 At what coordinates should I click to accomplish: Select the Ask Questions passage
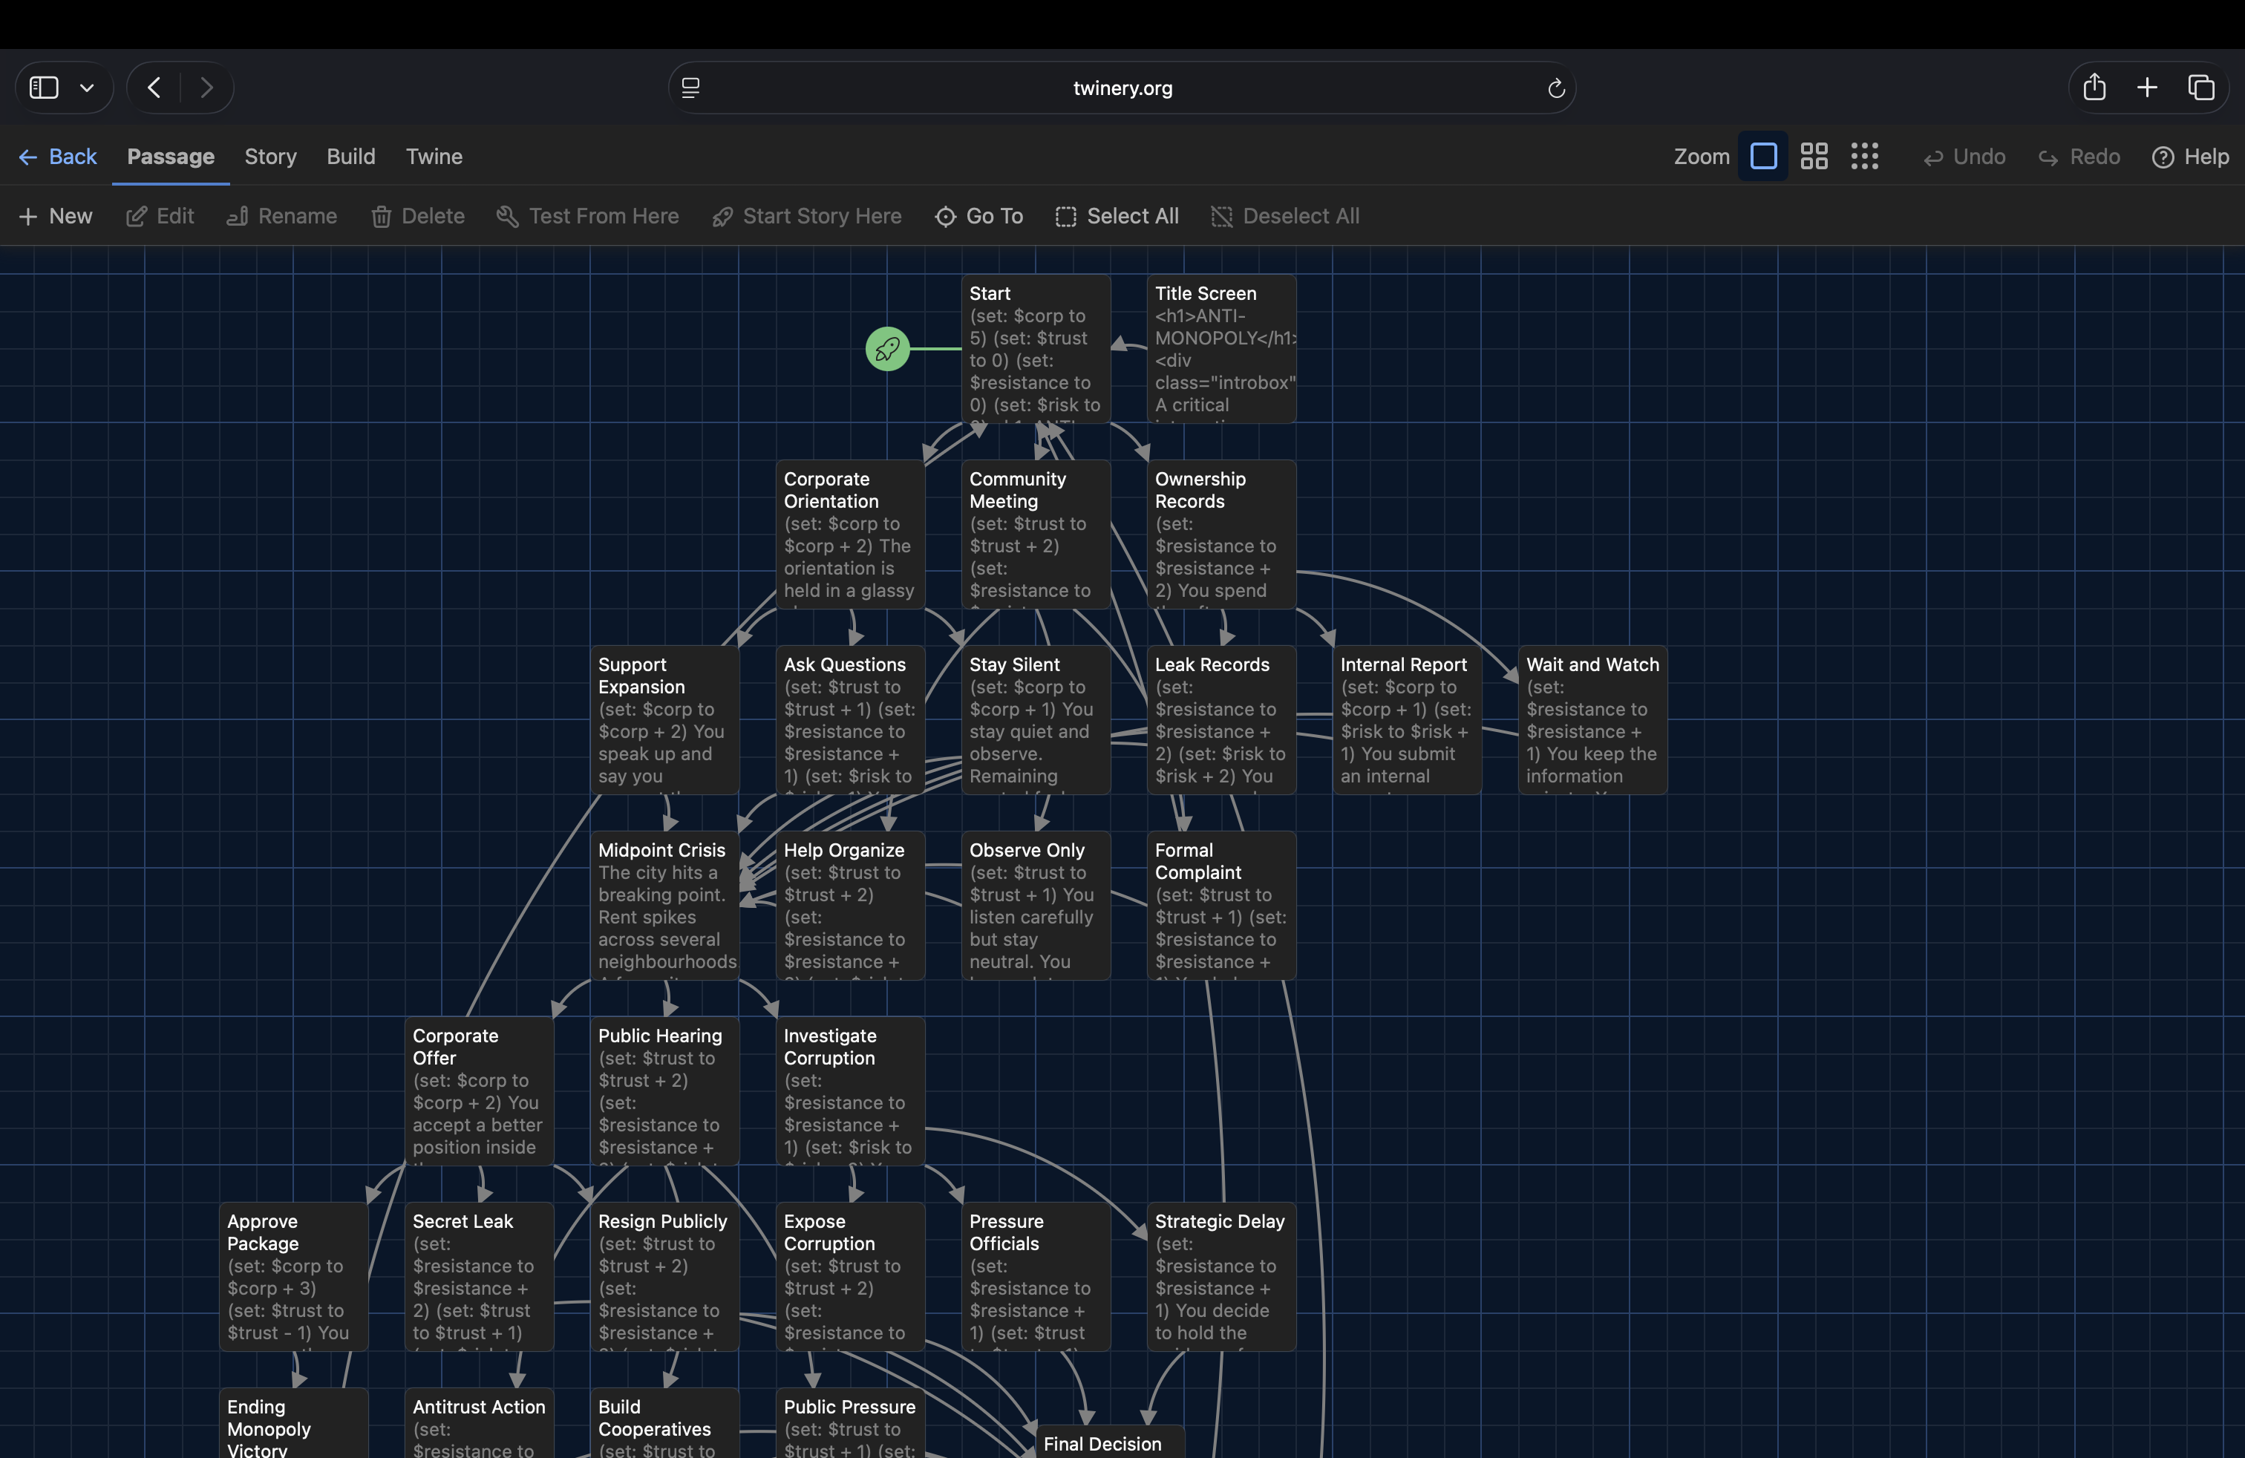850,721
